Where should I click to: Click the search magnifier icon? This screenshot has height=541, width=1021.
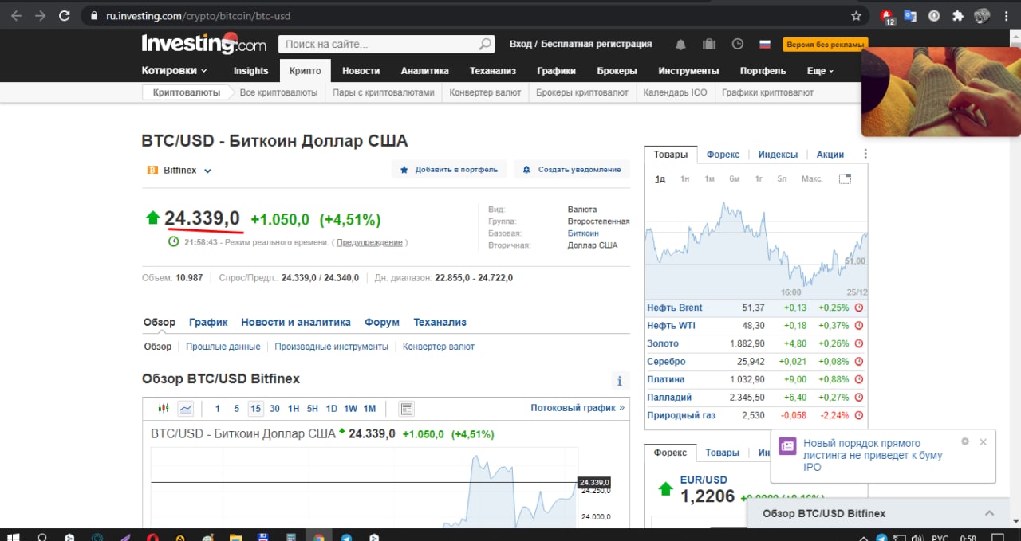click(x=485, y=45)
